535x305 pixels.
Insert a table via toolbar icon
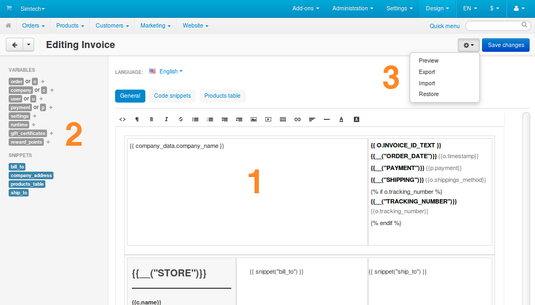(x=283, y=119)
